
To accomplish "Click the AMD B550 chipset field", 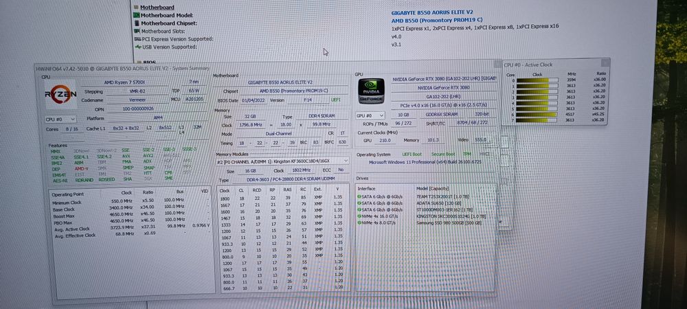I will (x=294, y=91).
